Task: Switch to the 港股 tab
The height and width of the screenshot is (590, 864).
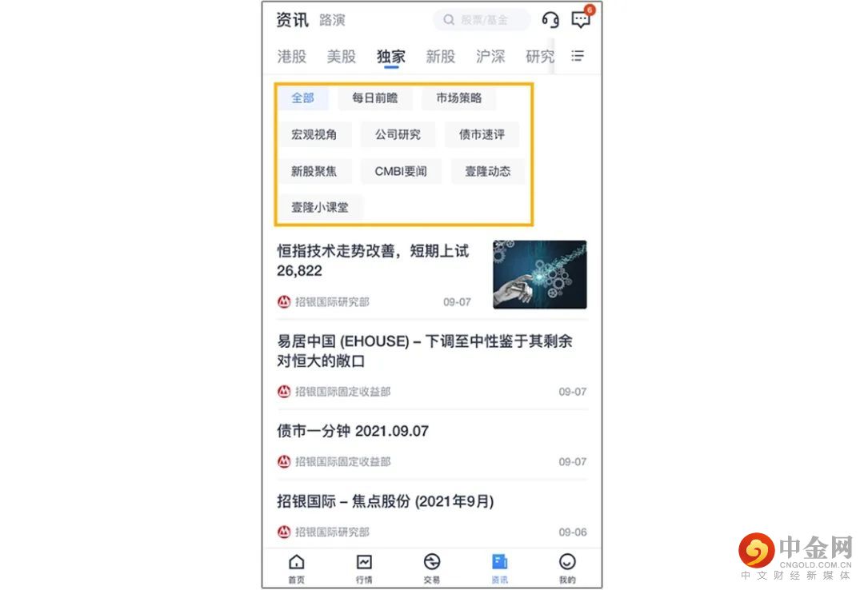Action: 291,56
